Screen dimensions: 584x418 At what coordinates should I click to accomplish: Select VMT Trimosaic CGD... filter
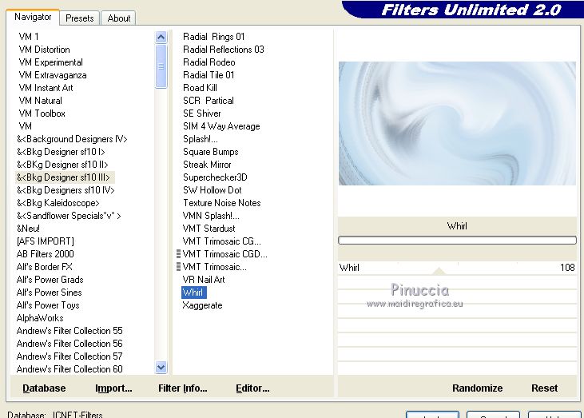click(225, 254)
